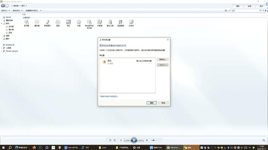Click the library search input field
Image resolution: width=268 pixels, height=150 pixels.
click(245, 10)
